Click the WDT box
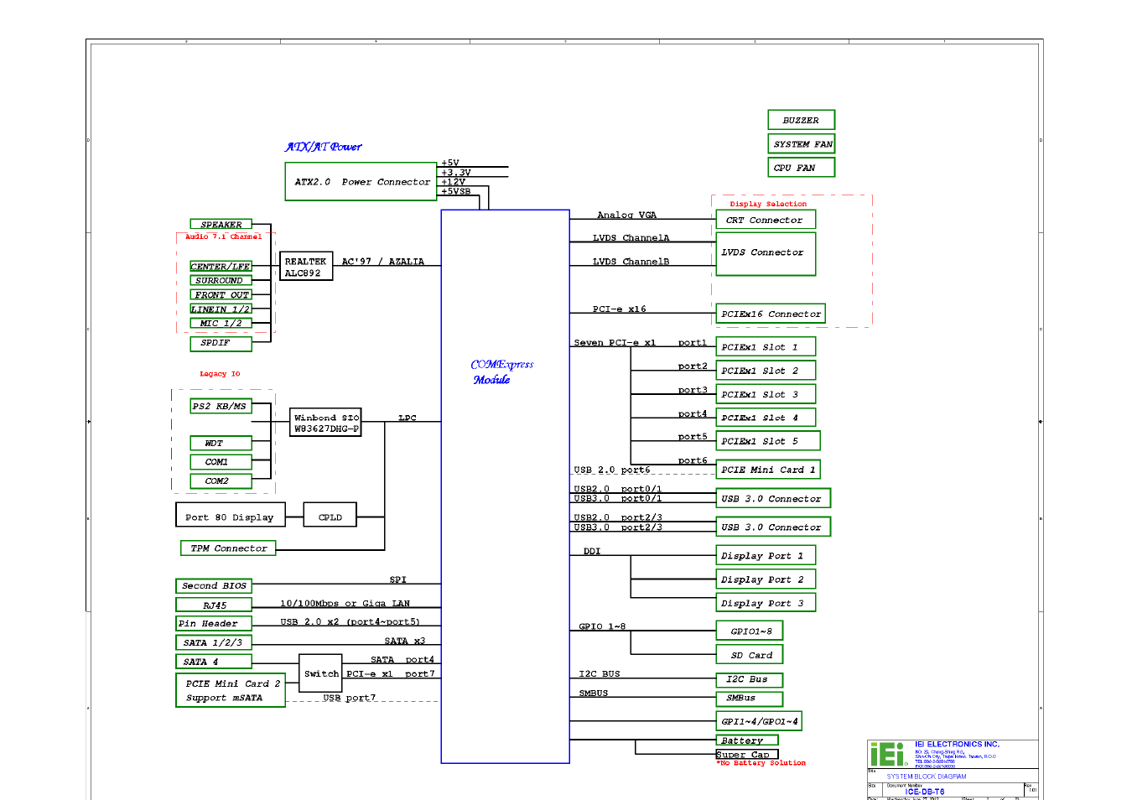Viewport: 1132px width, 800px height. coord(221,443)
